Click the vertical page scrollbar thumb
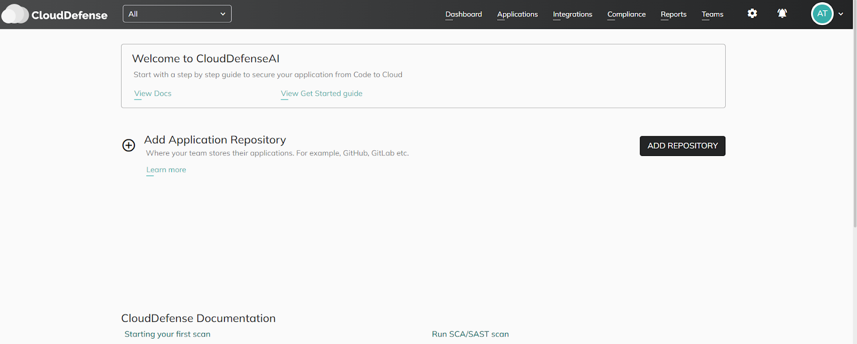 click(855, 115)
